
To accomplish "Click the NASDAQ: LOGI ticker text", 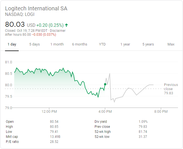I will click(20, 14).
